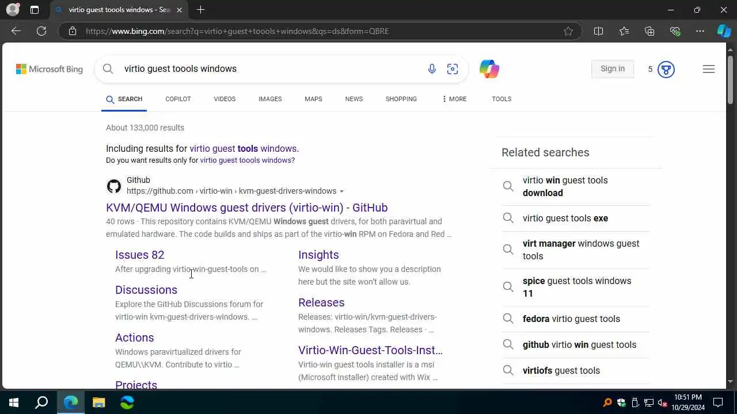The image size is (737, 414).
Task: Click the scrollbar down arrow
Action: click(730, 381)
